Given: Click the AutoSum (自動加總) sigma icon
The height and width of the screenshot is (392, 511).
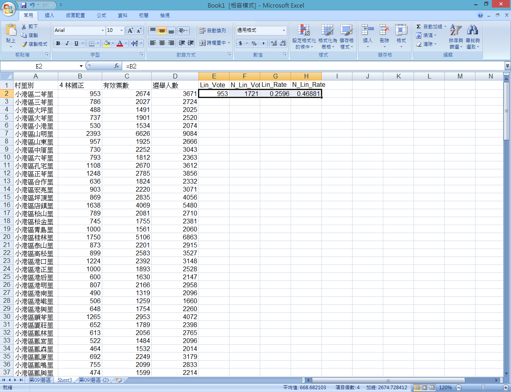Looking at the screenshot, I should (x=418, y=27).
